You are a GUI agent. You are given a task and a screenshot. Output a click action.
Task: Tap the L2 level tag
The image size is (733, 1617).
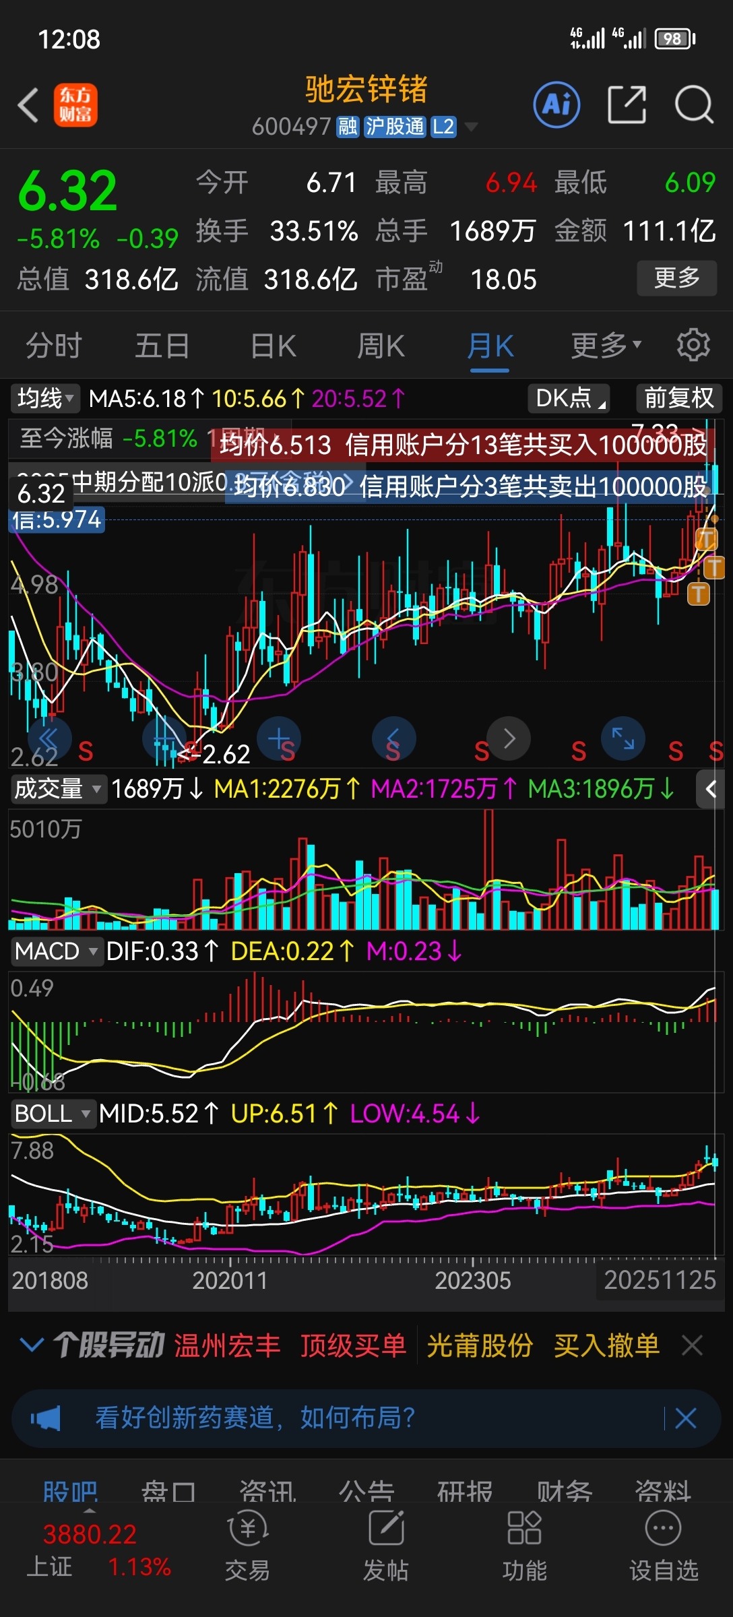(x=443, y=126)
